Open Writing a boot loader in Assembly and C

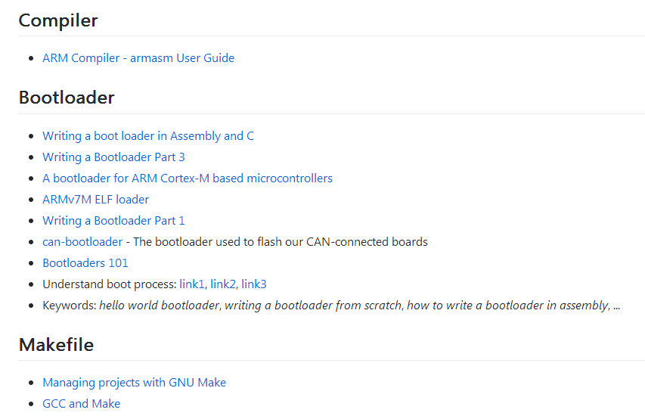click(x=148, y=136)
